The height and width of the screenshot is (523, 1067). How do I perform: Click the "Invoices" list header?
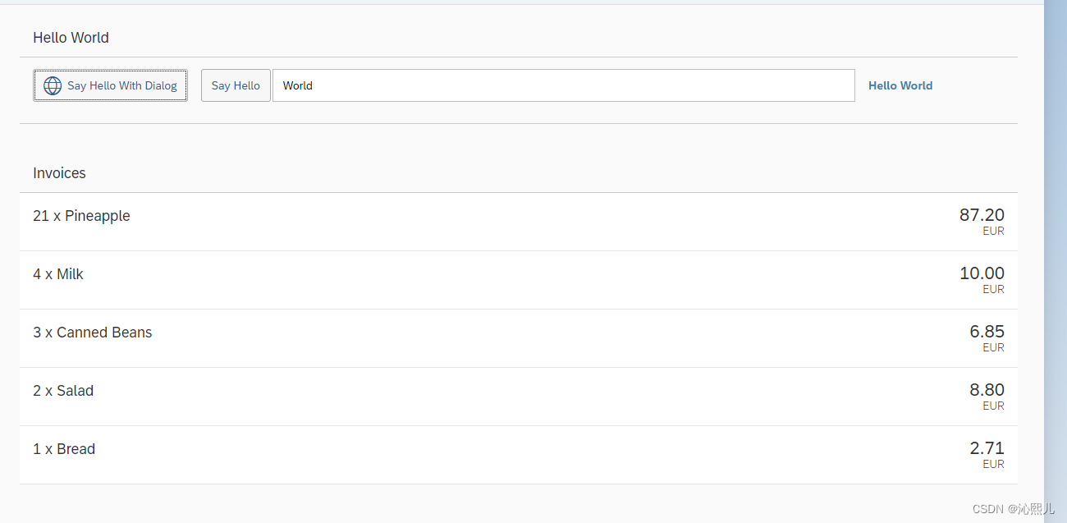click(59, 173)
